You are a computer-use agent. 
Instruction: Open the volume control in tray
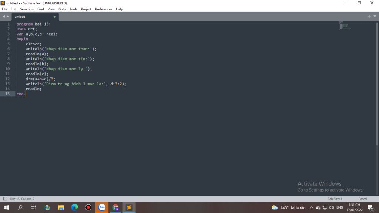[331, 207]
